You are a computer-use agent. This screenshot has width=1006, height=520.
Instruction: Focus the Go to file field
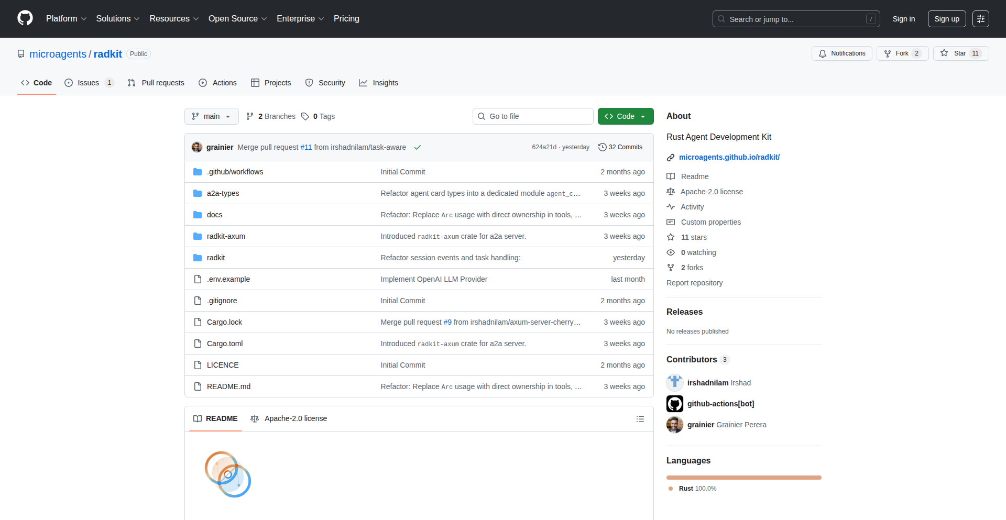533,116
